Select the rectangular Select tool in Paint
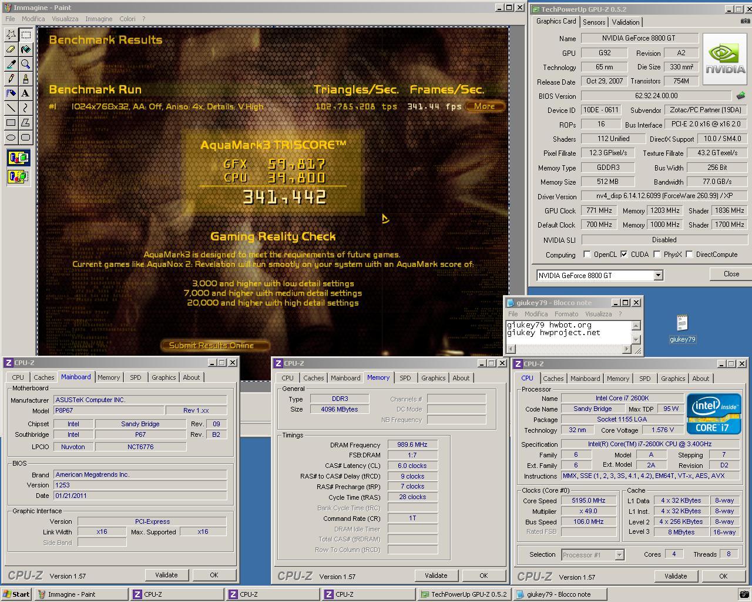The width and height of the screenshot is (752, 602). click(x=26, y=35)
